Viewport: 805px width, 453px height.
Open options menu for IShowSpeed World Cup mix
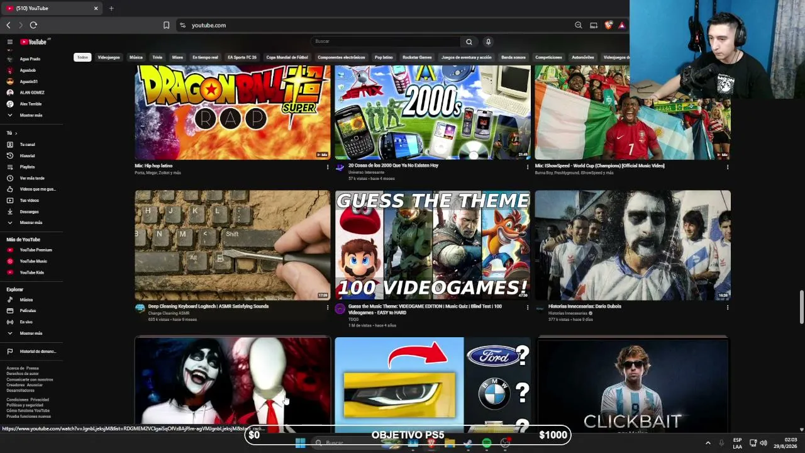(727, 167)
